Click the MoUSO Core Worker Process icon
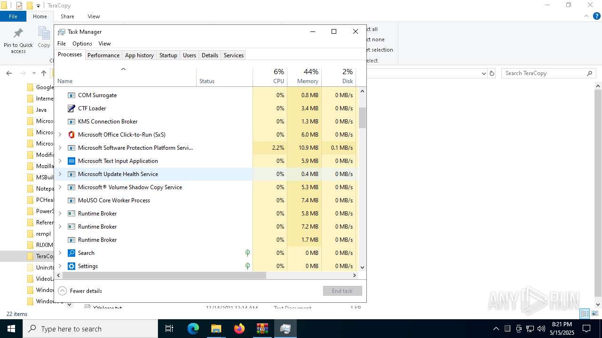 tap(71, 200)
